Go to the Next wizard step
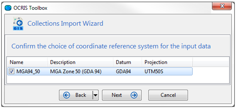The width and height of the screenshot is (236, 109). tap(122, 95)
